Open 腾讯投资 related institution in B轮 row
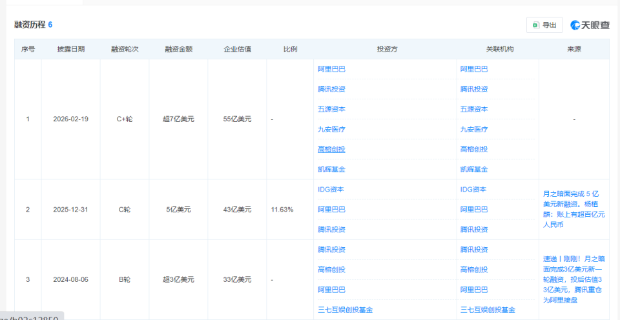Viewport: 620px width, 320px height. tap(473, 250)
